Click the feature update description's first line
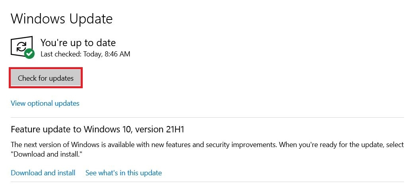Screen dimensions: 412x188 [x=207, y=145]
